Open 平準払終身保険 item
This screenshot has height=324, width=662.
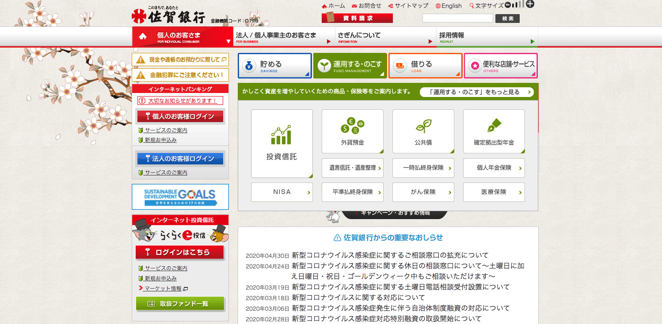coord(353,192)
